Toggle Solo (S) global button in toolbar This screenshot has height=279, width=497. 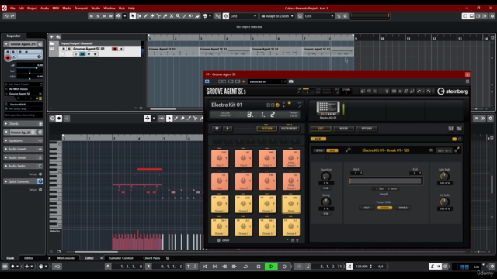(x=98, y=16)
